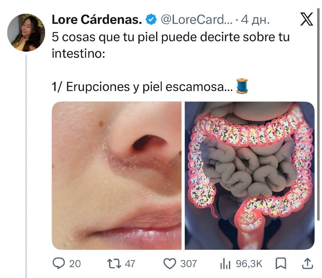Viewport: 322px width, 278px height.
Task: Open the intestine illustration image
Action: (x=250, y=176)
